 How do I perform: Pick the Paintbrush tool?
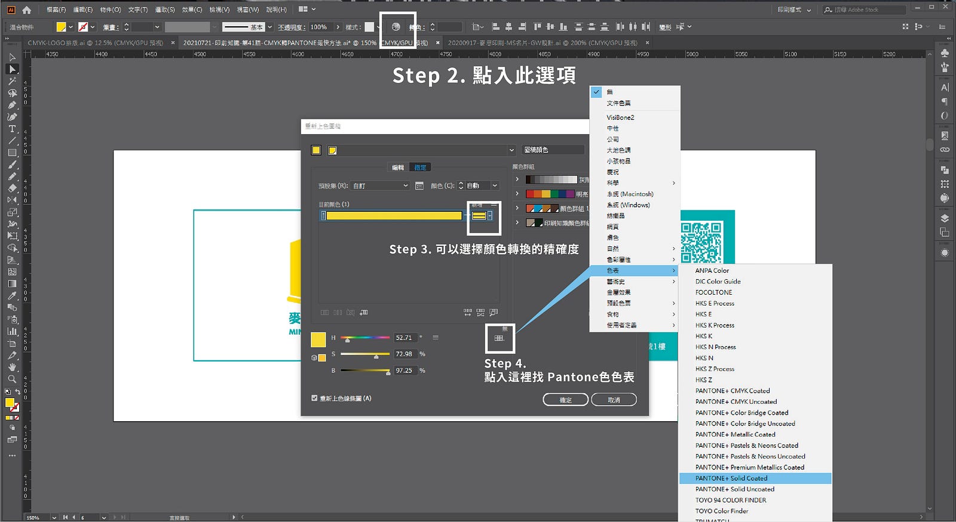click(x=12, y=165)
